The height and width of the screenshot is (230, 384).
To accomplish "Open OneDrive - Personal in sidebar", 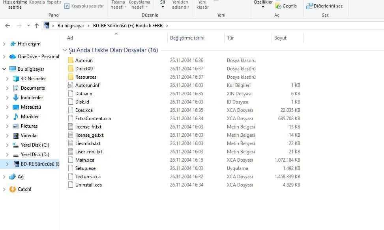I will pos(38,57).
